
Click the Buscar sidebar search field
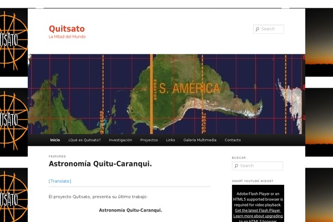(258, 166)
